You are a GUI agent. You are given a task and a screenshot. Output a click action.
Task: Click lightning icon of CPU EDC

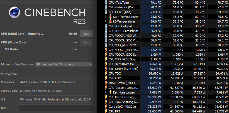pos(106,78)
